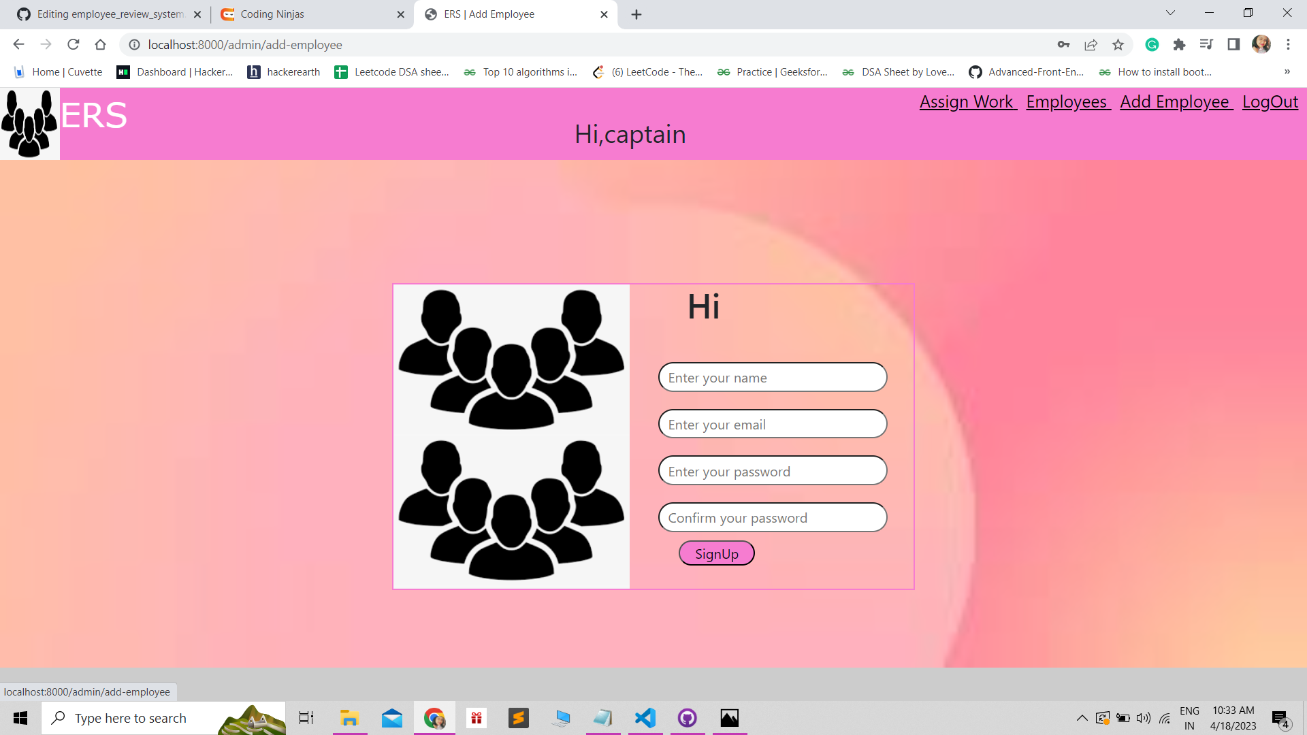Open the side panel icon
1307x735 pixels.
coord(1233,44)
